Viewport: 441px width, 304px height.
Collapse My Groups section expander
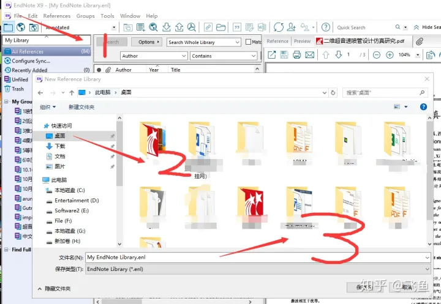tap(6, 102)
